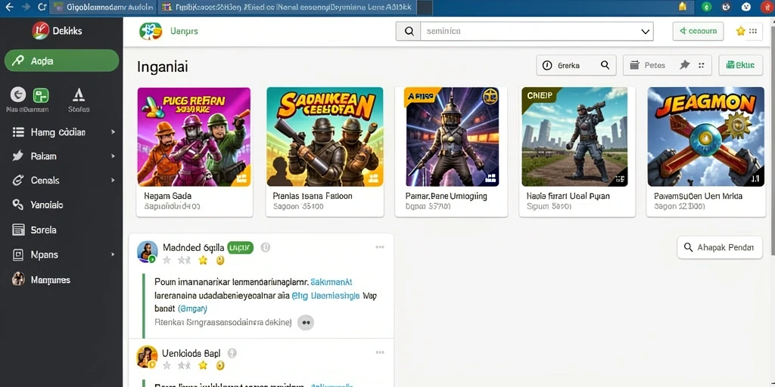
Task: Open the Sadnkean game thumbnail
Action: click(x=325, y=137)
